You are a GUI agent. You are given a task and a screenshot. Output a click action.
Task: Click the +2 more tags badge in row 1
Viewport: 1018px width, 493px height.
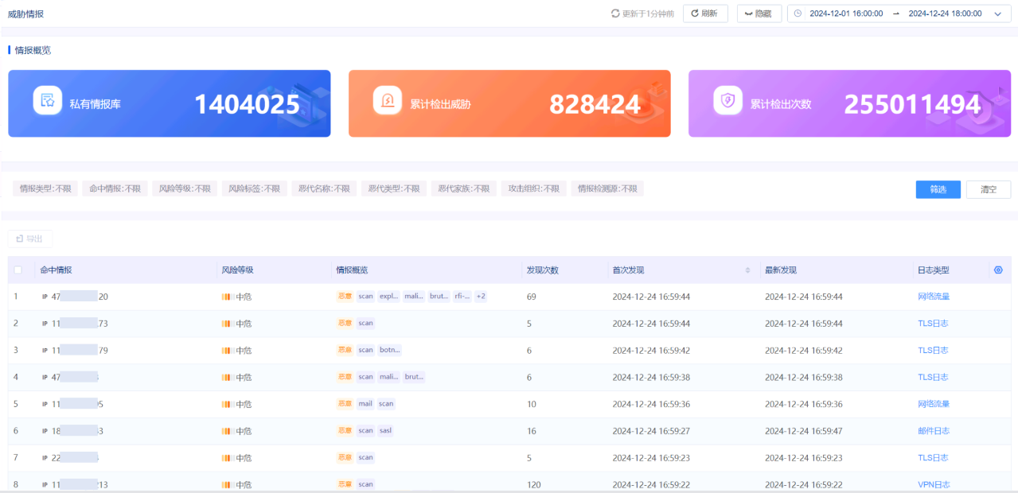pos(481,297)
